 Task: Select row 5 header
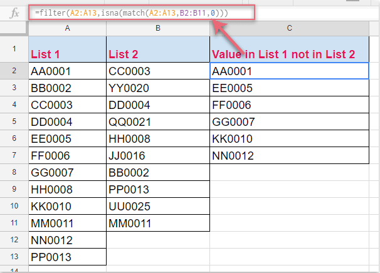[14, 121]
